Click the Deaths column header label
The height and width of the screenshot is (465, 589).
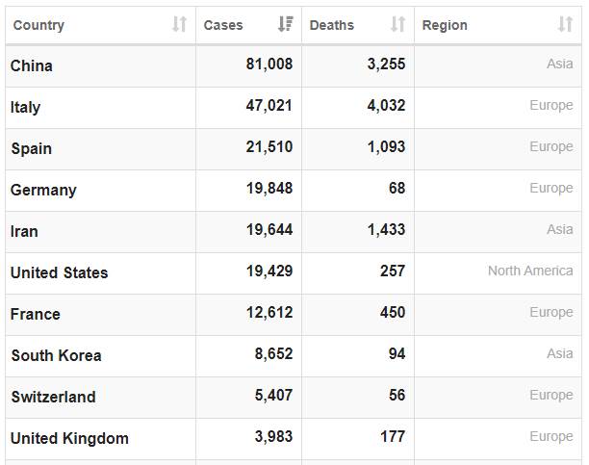(332, 25)
